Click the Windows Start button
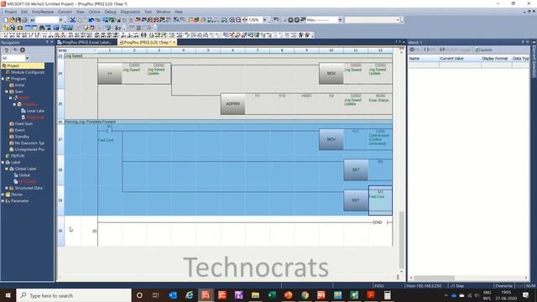This screenshot has width=537, height=302. pyautogui.click(x=8, y=295)
